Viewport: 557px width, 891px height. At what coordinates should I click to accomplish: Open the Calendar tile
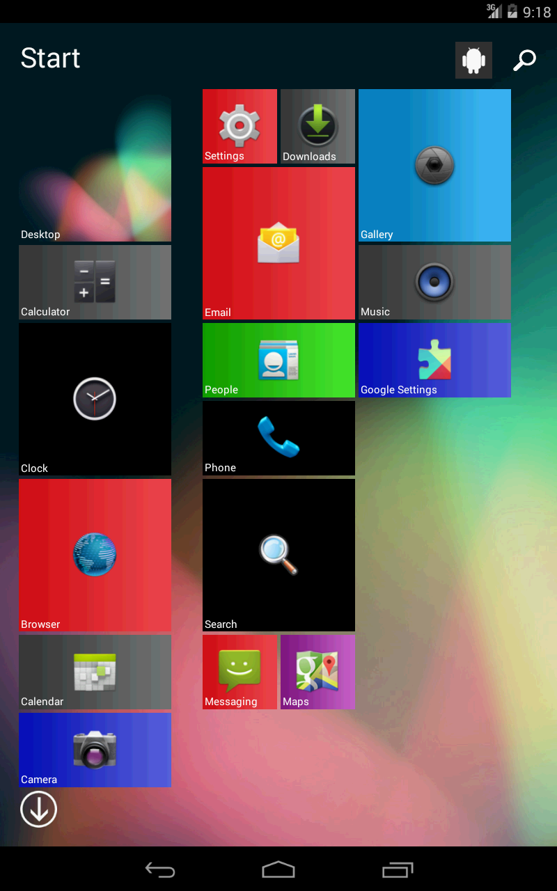(95, 672)
